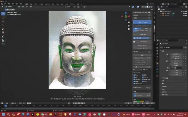Select the Scale tool
The width and height of the screenshot is (188, 117).
click(3, 29)
